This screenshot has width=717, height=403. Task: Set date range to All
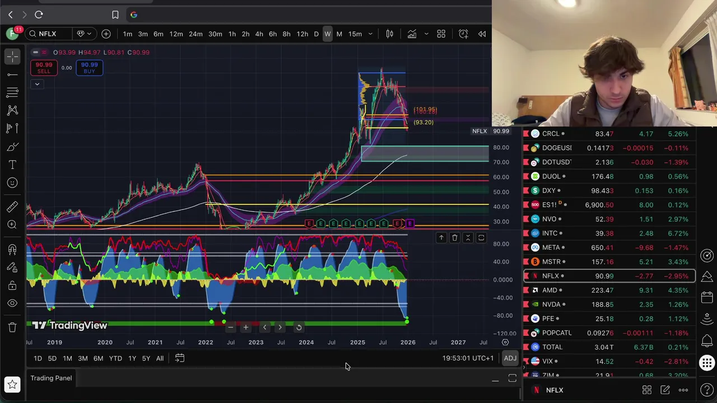pos(160,358)
